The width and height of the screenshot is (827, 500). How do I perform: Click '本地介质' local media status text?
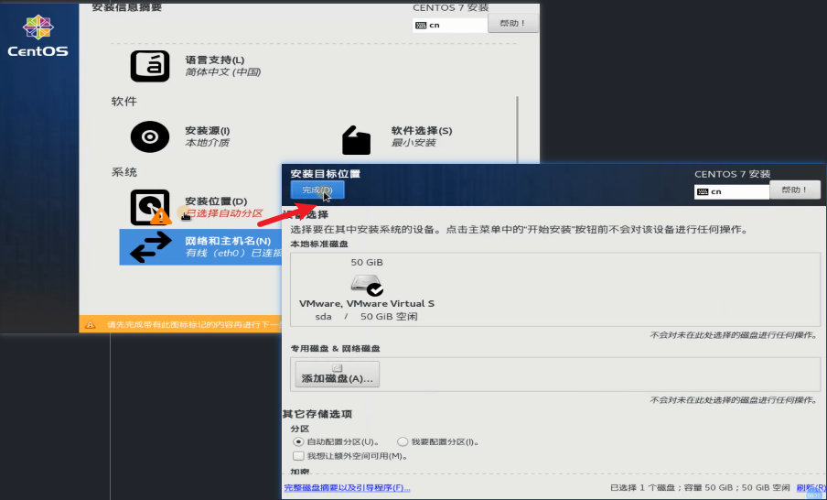[x=208, y=143]
